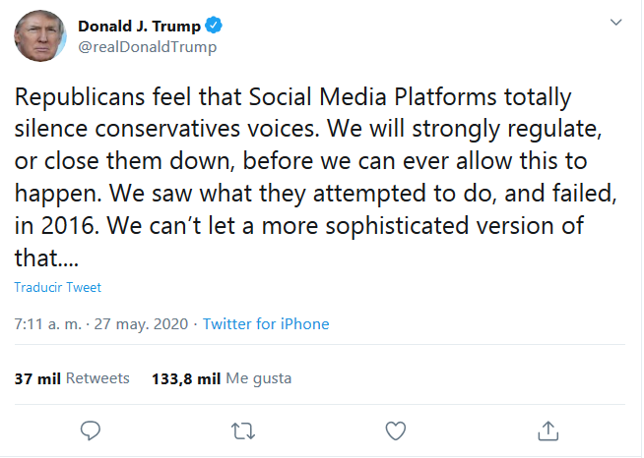
Task: Share the tweet via upload arrow icon
Action: tap(549, 430)
